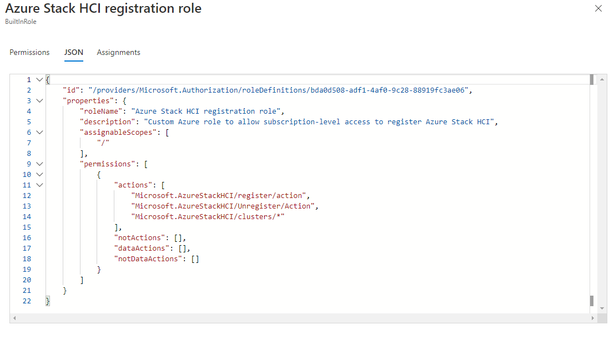
Task: Click the "actions" key on line 11
Action: tap(133, 185)
